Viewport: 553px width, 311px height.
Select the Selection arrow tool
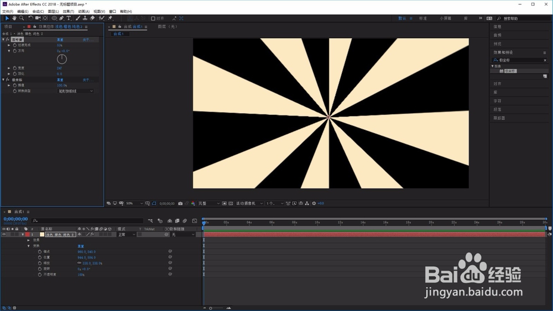[7, 18]
